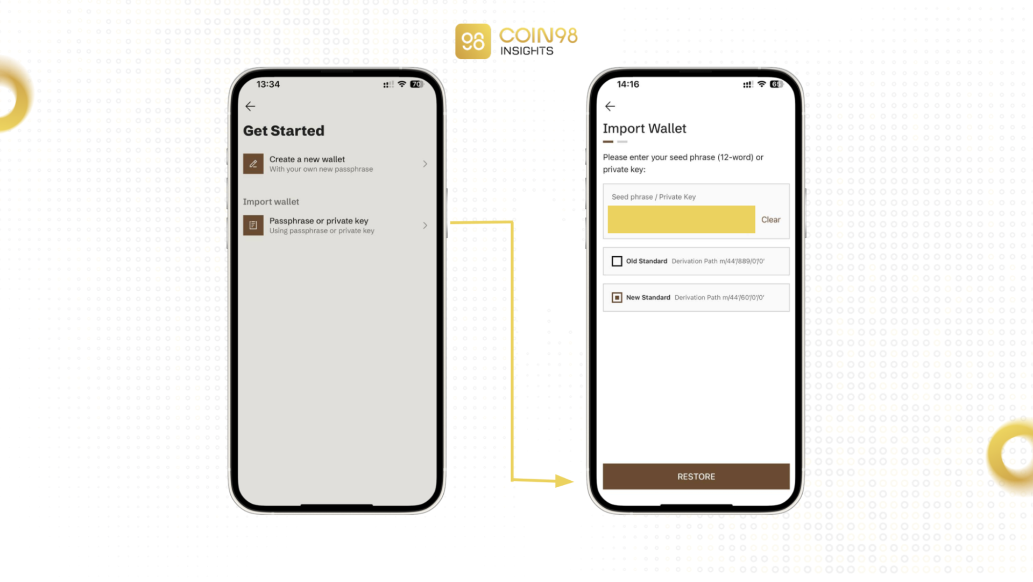Click the Create a new wallet icon
Viewport: 1033px width, 582px height.
253,163
